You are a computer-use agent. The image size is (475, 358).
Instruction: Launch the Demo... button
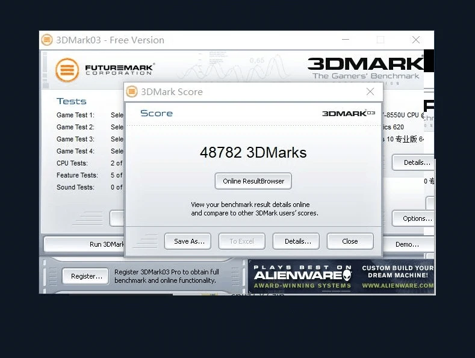point(409,244)
